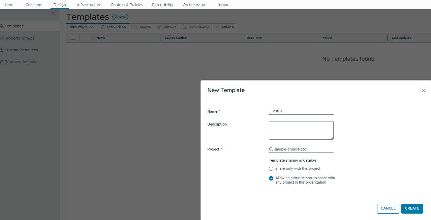Screen dimensions: 431x220
Task: Click the search icon in Project field
Action: click(x=271, y=149)
